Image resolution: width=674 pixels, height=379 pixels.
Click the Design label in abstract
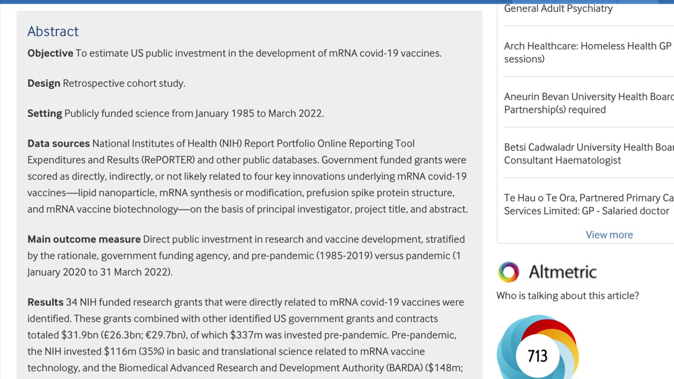pos(44,83)
